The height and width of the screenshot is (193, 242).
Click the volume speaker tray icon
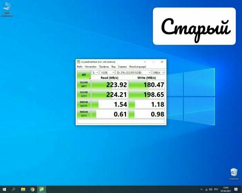211,189
